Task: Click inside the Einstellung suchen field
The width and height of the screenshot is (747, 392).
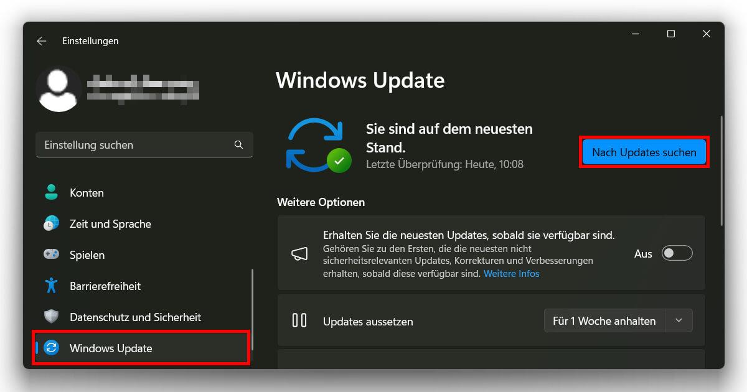Action: (x=125, y=144)
